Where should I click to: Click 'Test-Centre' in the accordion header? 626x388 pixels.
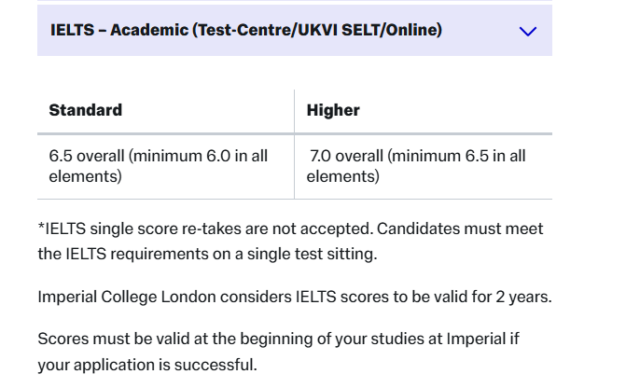click(x=239, y=30)
